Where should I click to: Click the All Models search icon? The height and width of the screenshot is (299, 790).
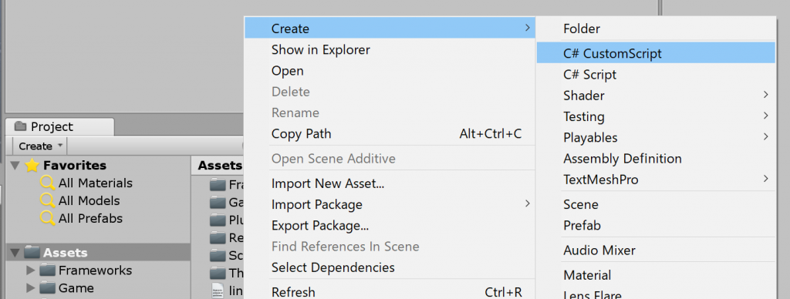coord(48,201)
